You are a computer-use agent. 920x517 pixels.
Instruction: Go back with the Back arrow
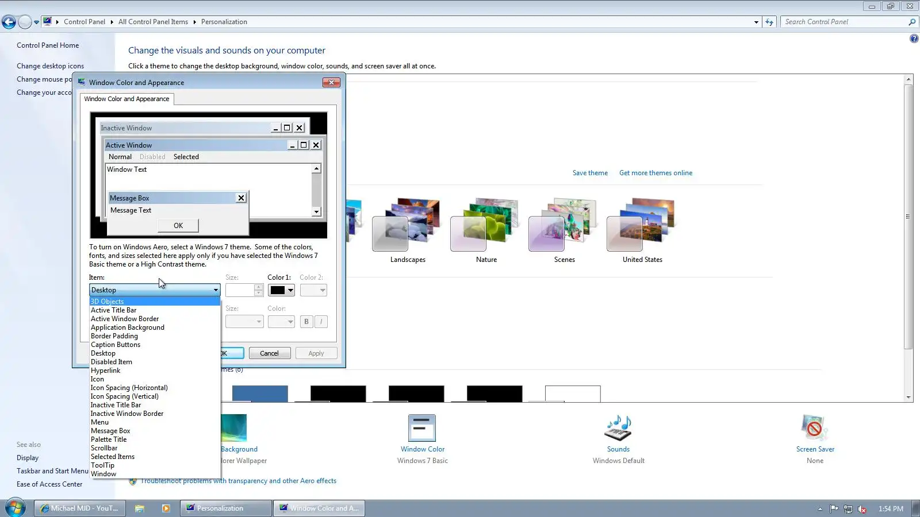[x=9, y=22]
